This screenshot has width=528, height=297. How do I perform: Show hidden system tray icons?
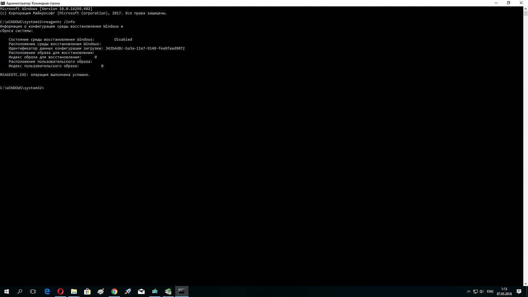[469, 292]
